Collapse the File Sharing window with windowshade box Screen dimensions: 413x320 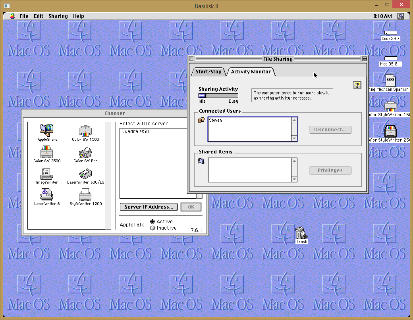click(x=365, y=59)
